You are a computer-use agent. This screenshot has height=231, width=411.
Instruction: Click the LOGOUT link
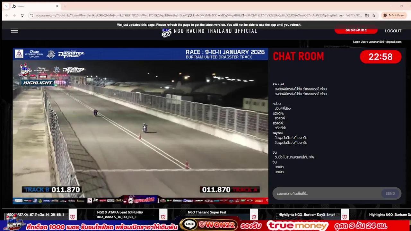(393, 31)
